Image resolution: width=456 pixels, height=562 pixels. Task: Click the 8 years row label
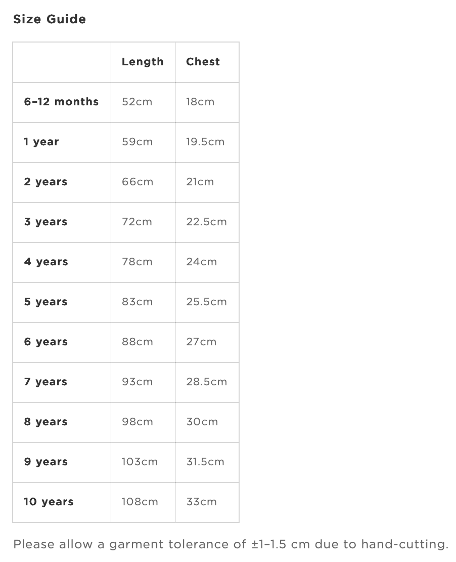pyautogui.click(x=45, y=422)
